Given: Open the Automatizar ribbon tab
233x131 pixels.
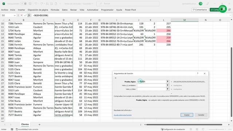Looking at the screenshot, I should point(92,10).
